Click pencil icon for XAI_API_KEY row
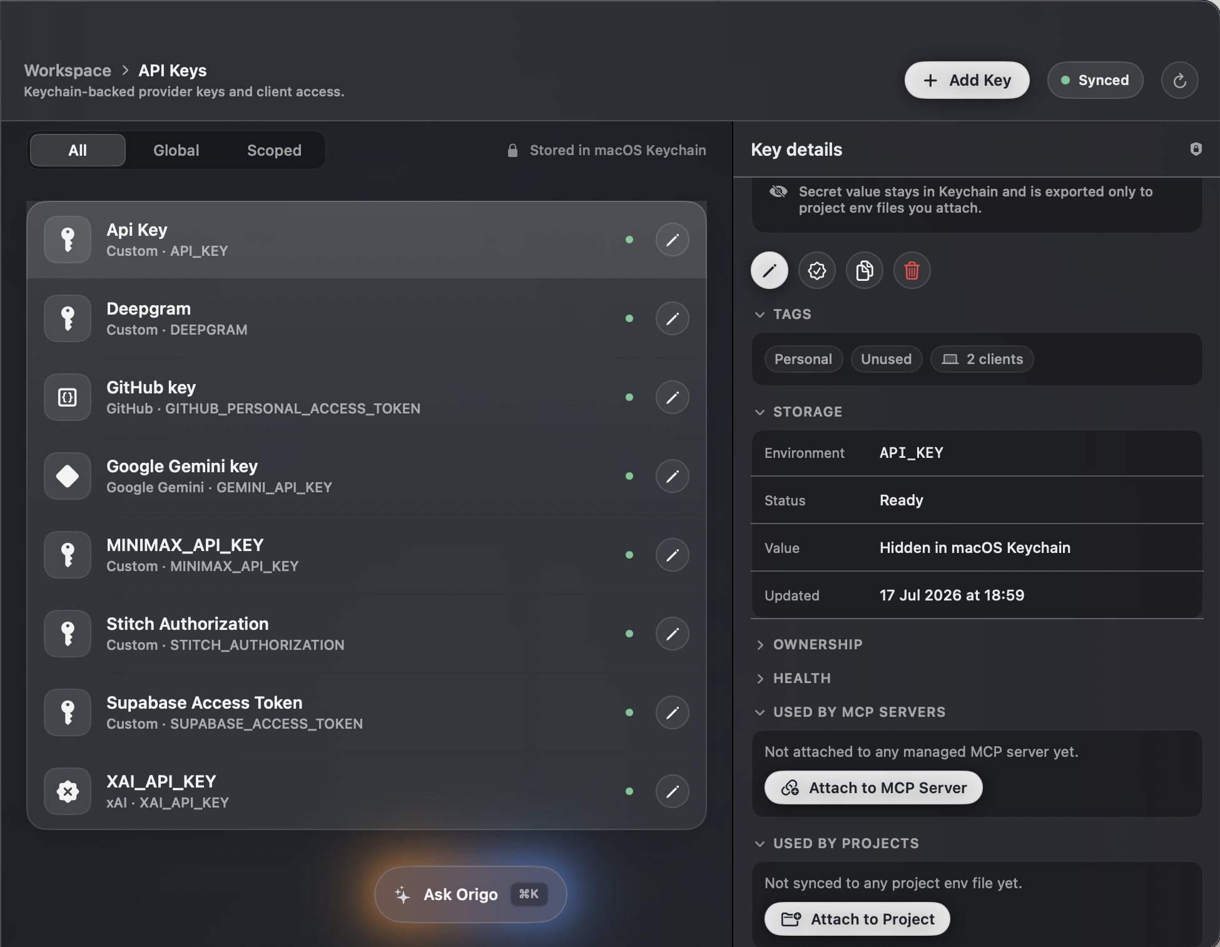The image size is (1220, 947). click(672, 791)
